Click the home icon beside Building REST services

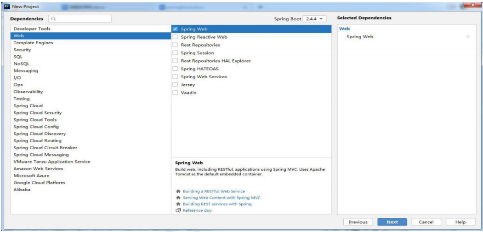pyautogui.click(x=178, y=204)
